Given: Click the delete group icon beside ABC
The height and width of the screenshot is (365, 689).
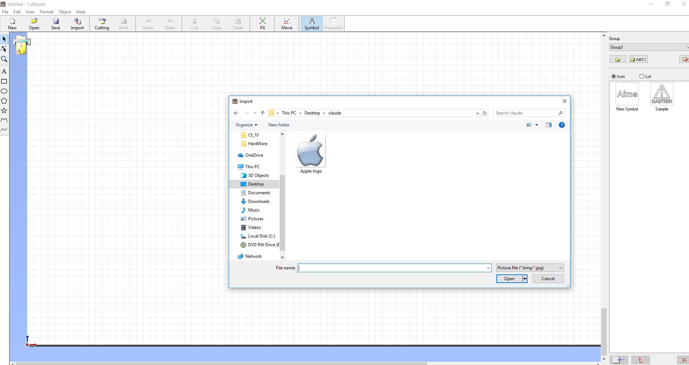Looking at the screenshot, I should pos(685,59).
